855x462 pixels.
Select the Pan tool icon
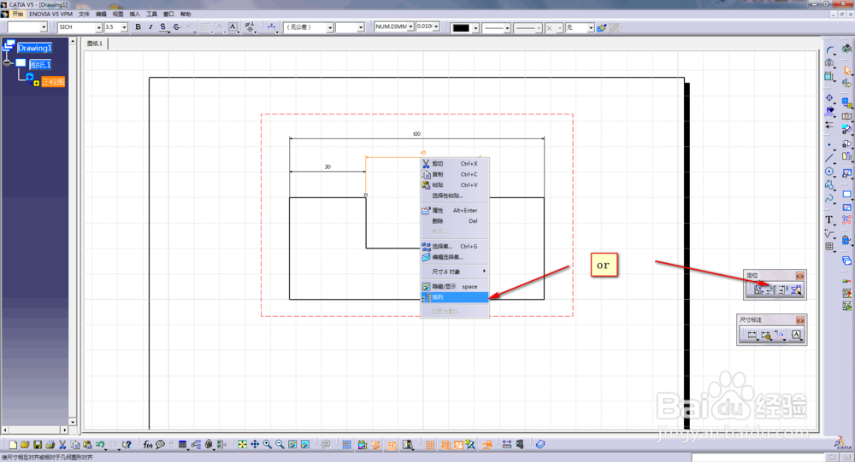[255, 445]
